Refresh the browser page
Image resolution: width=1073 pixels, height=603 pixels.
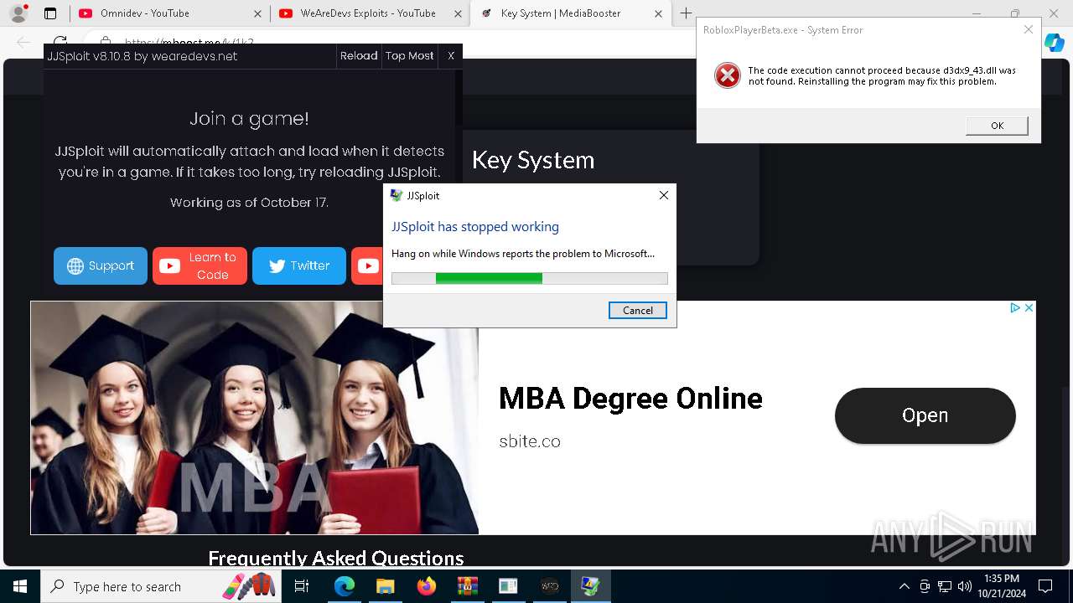[x=60, y=41]
